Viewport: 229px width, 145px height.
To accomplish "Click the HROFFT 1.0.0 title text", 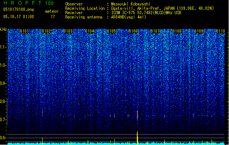I will 29,3.
